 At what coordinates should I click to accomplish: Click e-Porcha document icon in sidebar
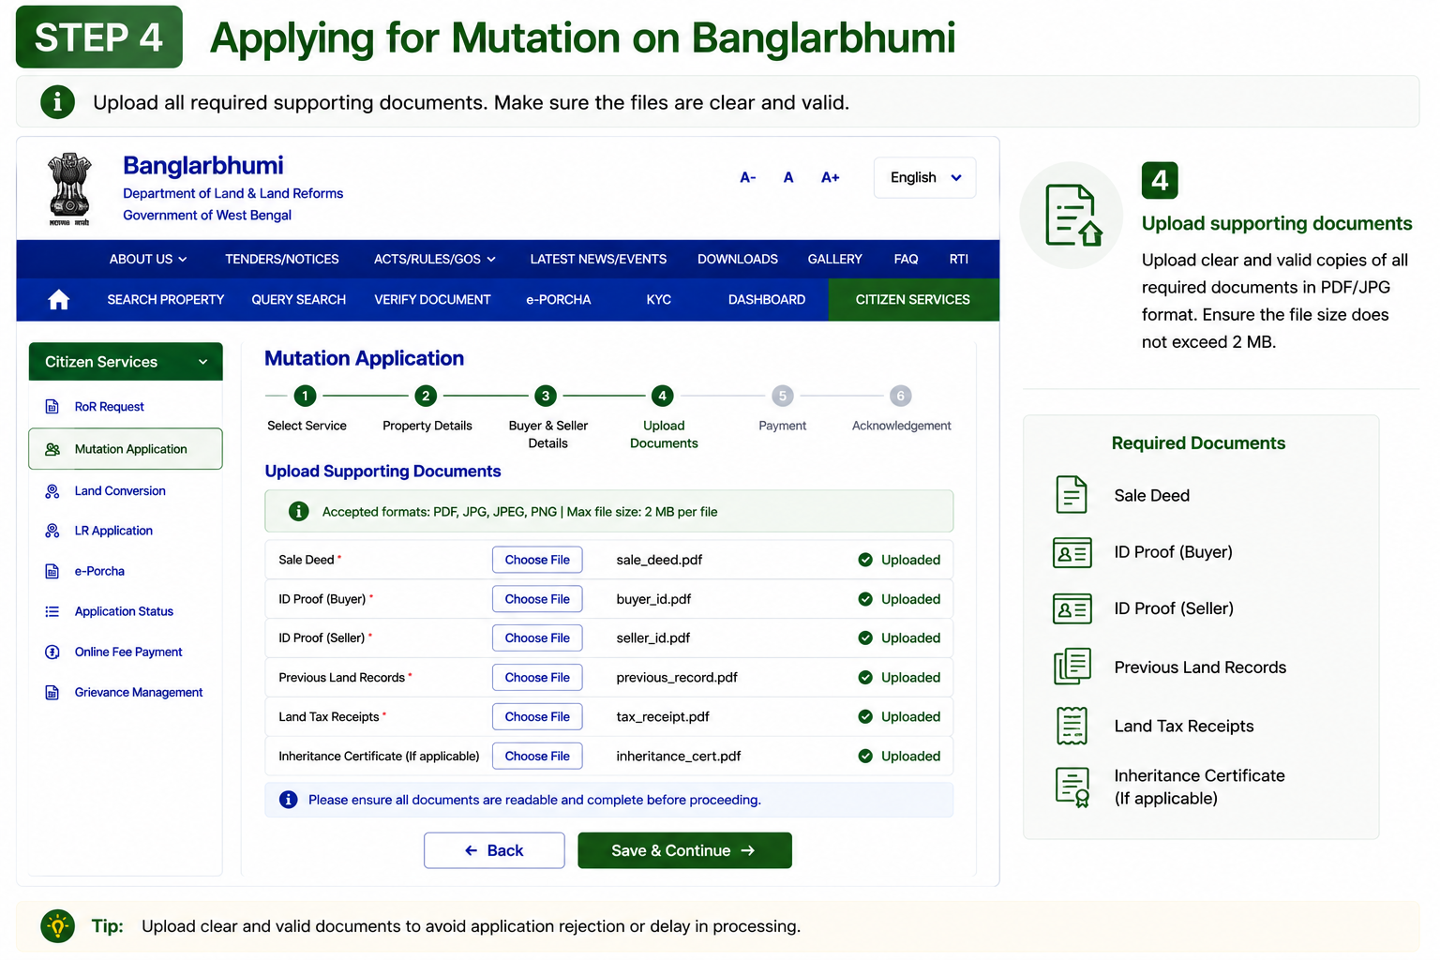point(52,571)
